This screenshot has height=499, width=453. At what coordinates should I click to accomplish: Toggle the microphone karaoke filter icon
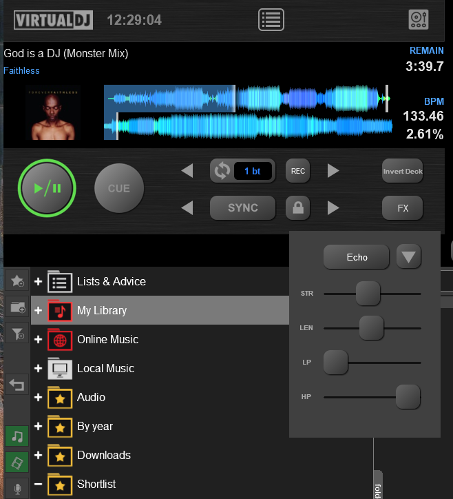point(17,488)
